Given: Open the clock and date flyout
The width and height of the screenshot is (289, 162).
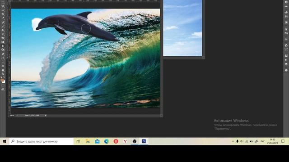Looking at the screenshot, I should tap(272, 141).
